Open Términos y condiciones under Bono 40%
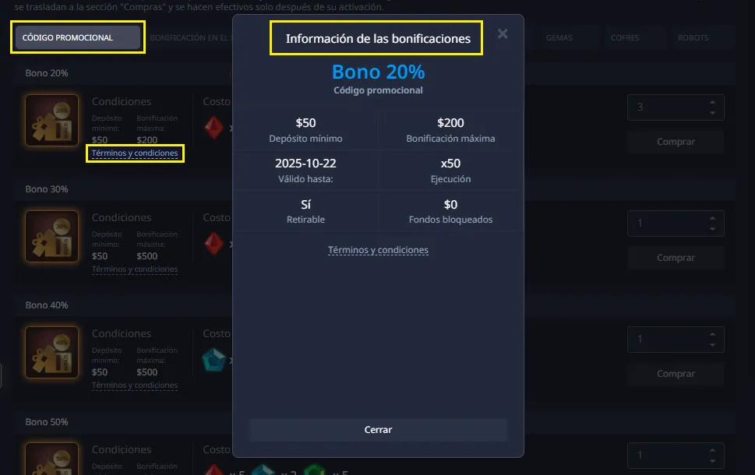Image resolution: width=755 pixels, height=475 pixels. [135, 385]
